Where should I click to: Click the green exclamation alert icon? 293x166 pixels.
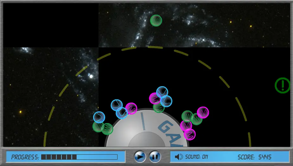tap(282, 86)
